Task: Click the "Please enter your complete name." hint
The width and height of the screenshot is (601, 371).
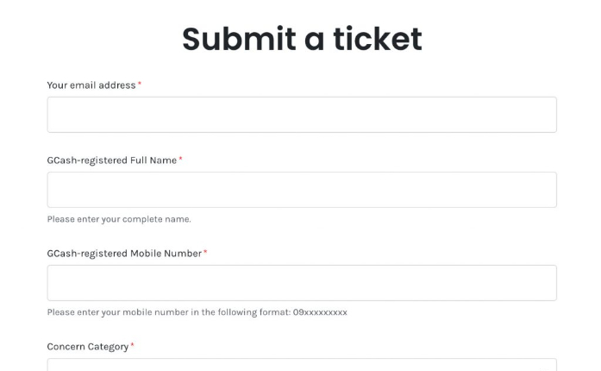Action: click(x=119, y=219)
